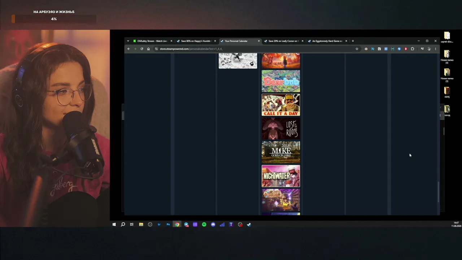
Task: Launch OBS Studio from the taskbar
Action: point(150,225)
